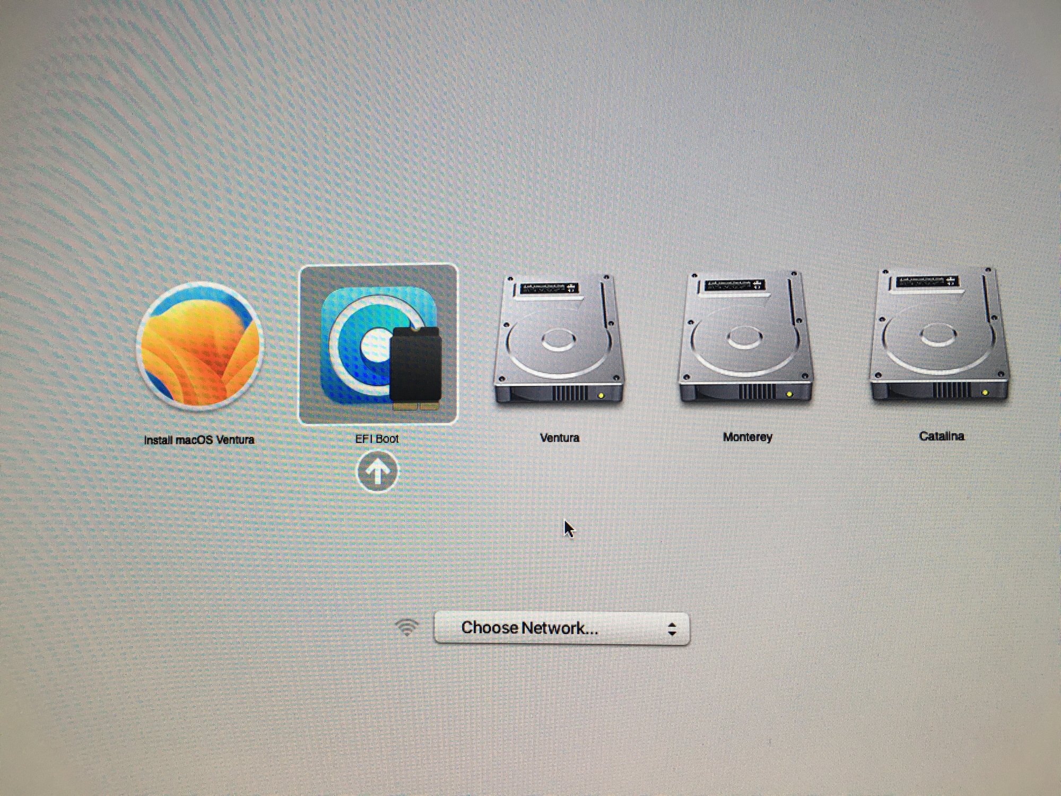Click the network dropdown's up-down arrows
1061x796 pixels.
click(x=672, y=629)
